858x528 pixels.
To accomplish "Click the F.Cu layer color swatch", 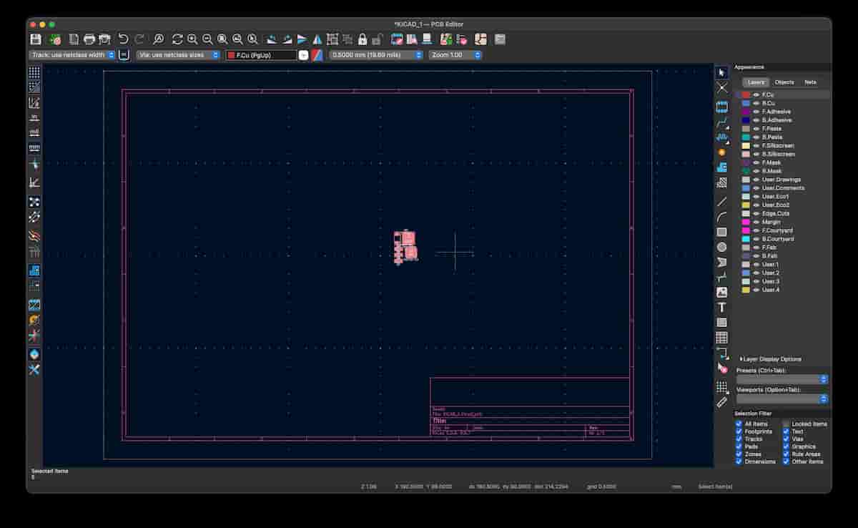I will 745,94.
